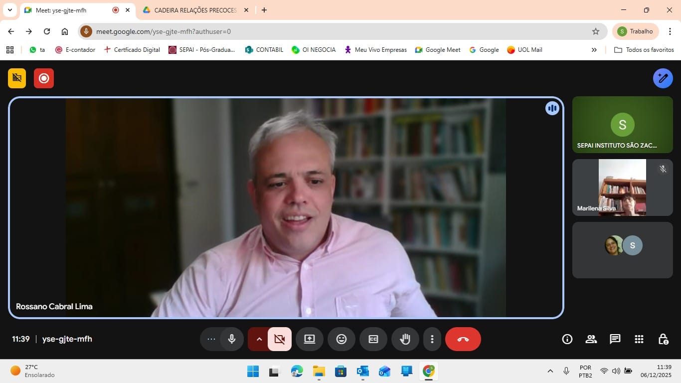Image resolution: width=681 pixels, height=383 pixels.
Task: Leave the call with red hangup button
Action: 463,339
